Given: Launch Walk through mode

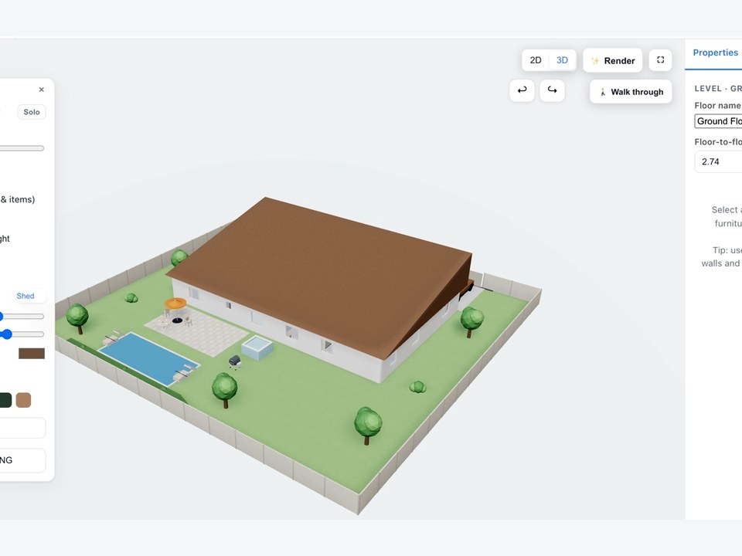Looking at the screenshot, I should pos(631,92).
